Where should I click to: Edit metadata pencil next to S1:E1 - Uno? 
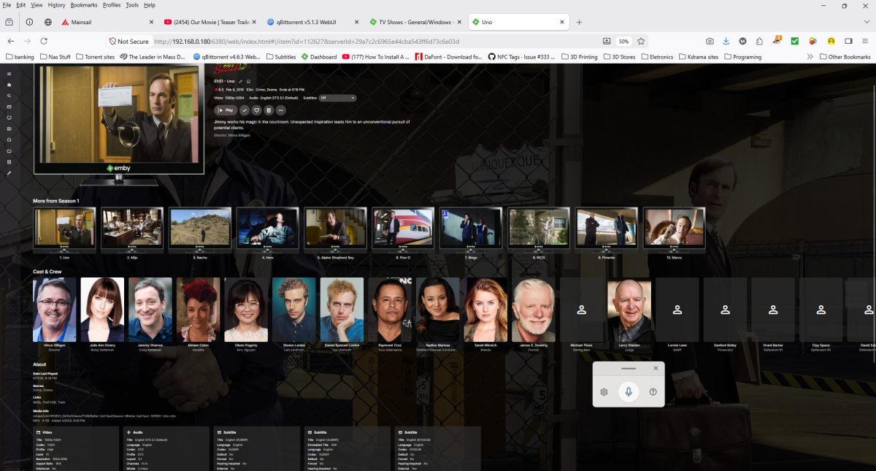point(240,81)
